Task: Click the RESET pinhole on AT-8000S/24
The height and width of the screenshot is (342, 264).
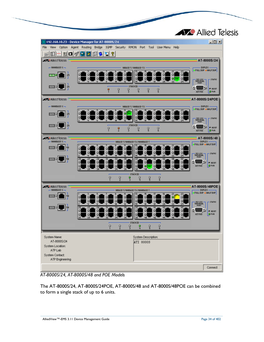Action: [x=210, y=89]
